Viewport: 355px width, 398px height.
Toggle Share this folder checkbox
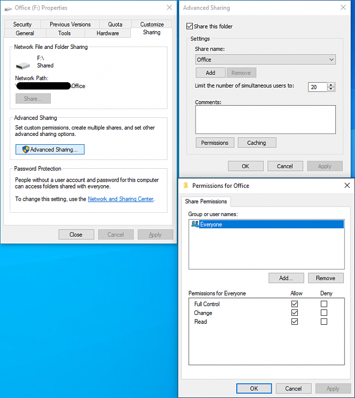point(190,26)
